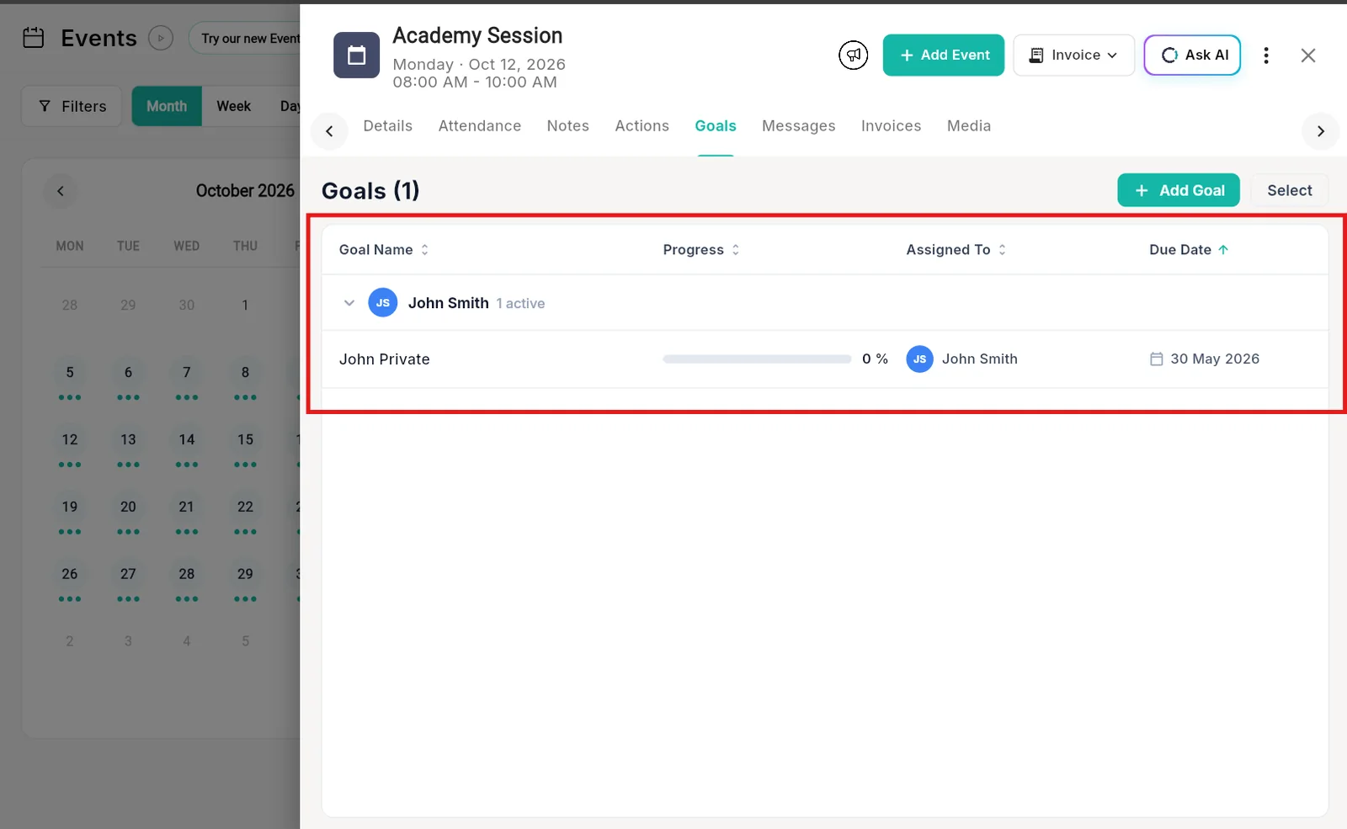Collapse the John Smith goal group
The image size is (1347, 829).
(x=349, y=303)
